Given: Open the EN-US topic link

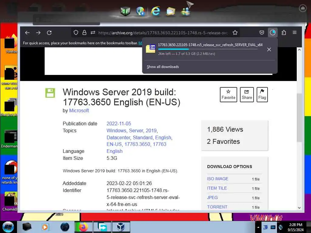Looking at the screenshot, I should click(114, 144).
